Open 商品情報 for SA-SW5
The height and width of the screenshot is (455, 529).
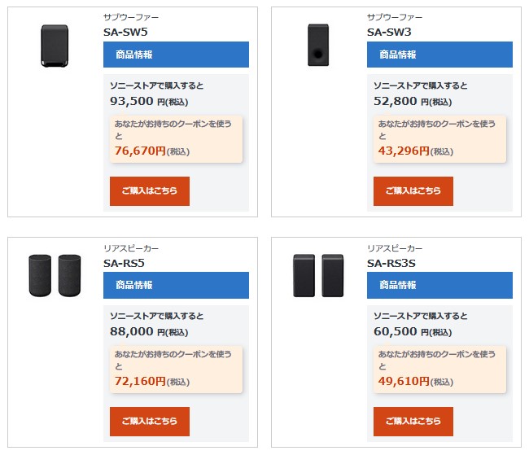[x=176, y=55]
